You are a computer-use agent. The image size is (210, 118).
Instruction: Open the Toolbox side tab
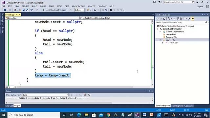2,30
